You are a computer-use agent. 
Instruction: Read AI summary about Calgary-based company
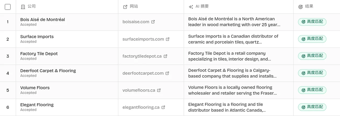tap(233, 73)
